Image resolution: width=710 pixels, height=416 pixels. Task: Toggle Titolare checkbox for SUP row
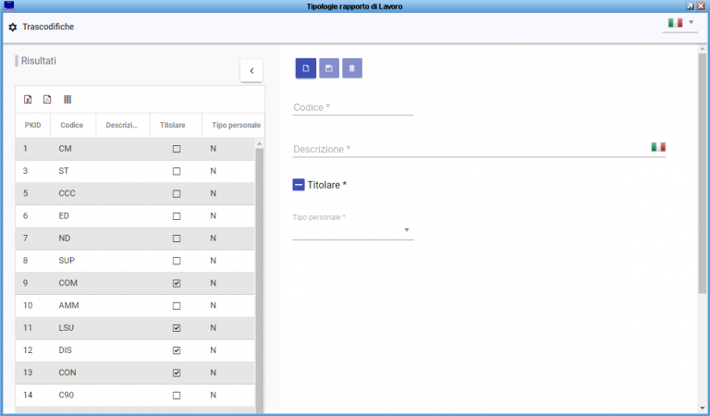pos(177,261)
